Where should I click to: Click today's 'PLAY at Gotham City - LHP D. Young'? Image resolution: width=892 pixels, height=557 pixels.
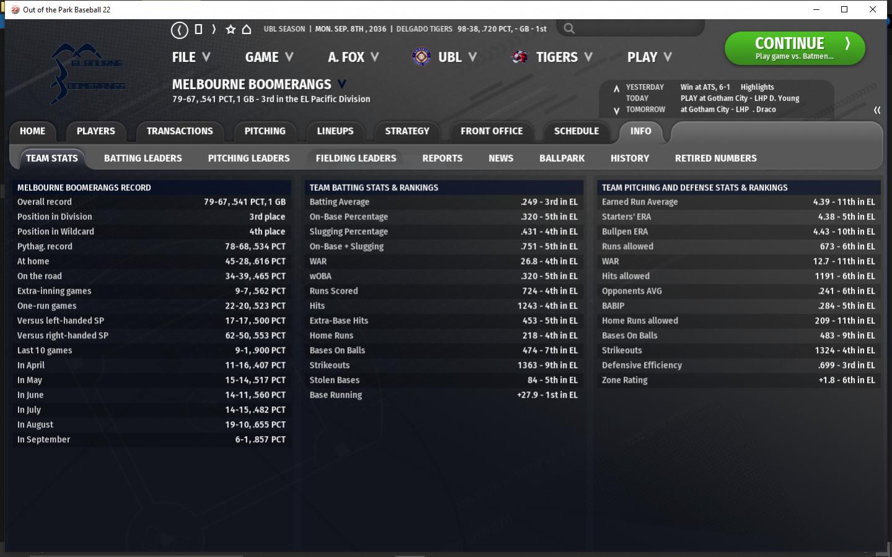point(740,99)
